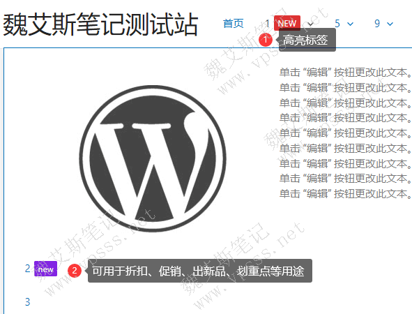Expand the chevron next to menu item 9
This screenshot has width=412, height=314.
pos(390,24)
